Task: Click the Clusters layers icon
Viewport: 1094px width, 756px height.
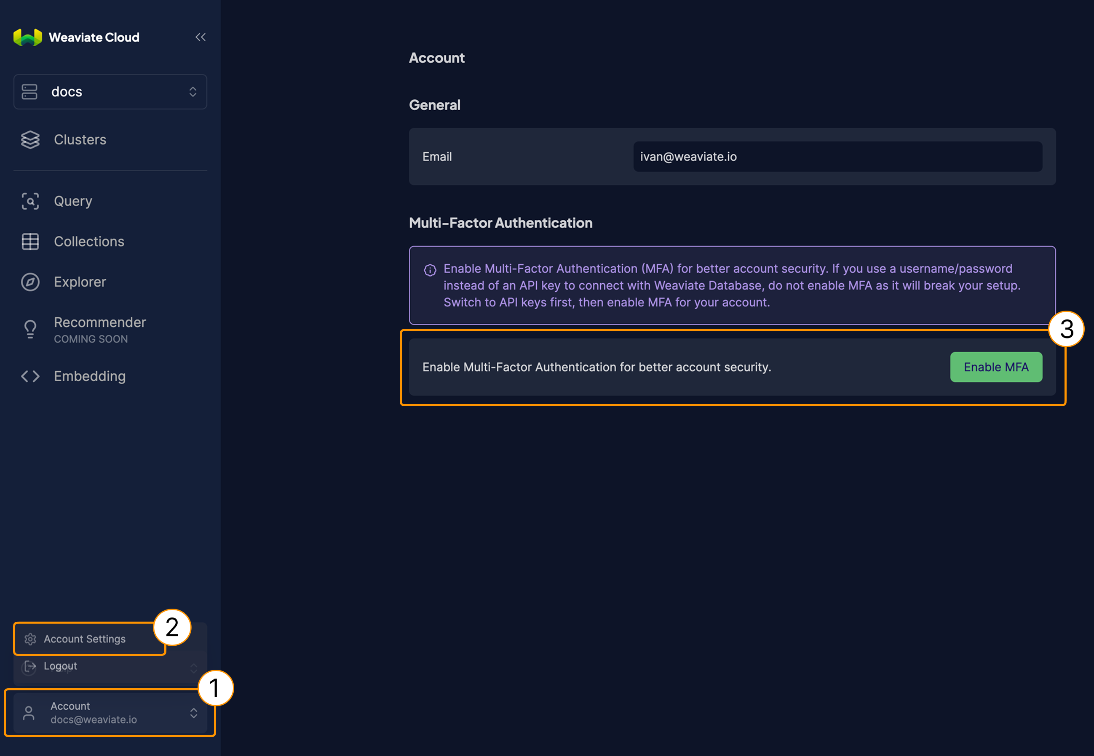Action: point(30,140)
